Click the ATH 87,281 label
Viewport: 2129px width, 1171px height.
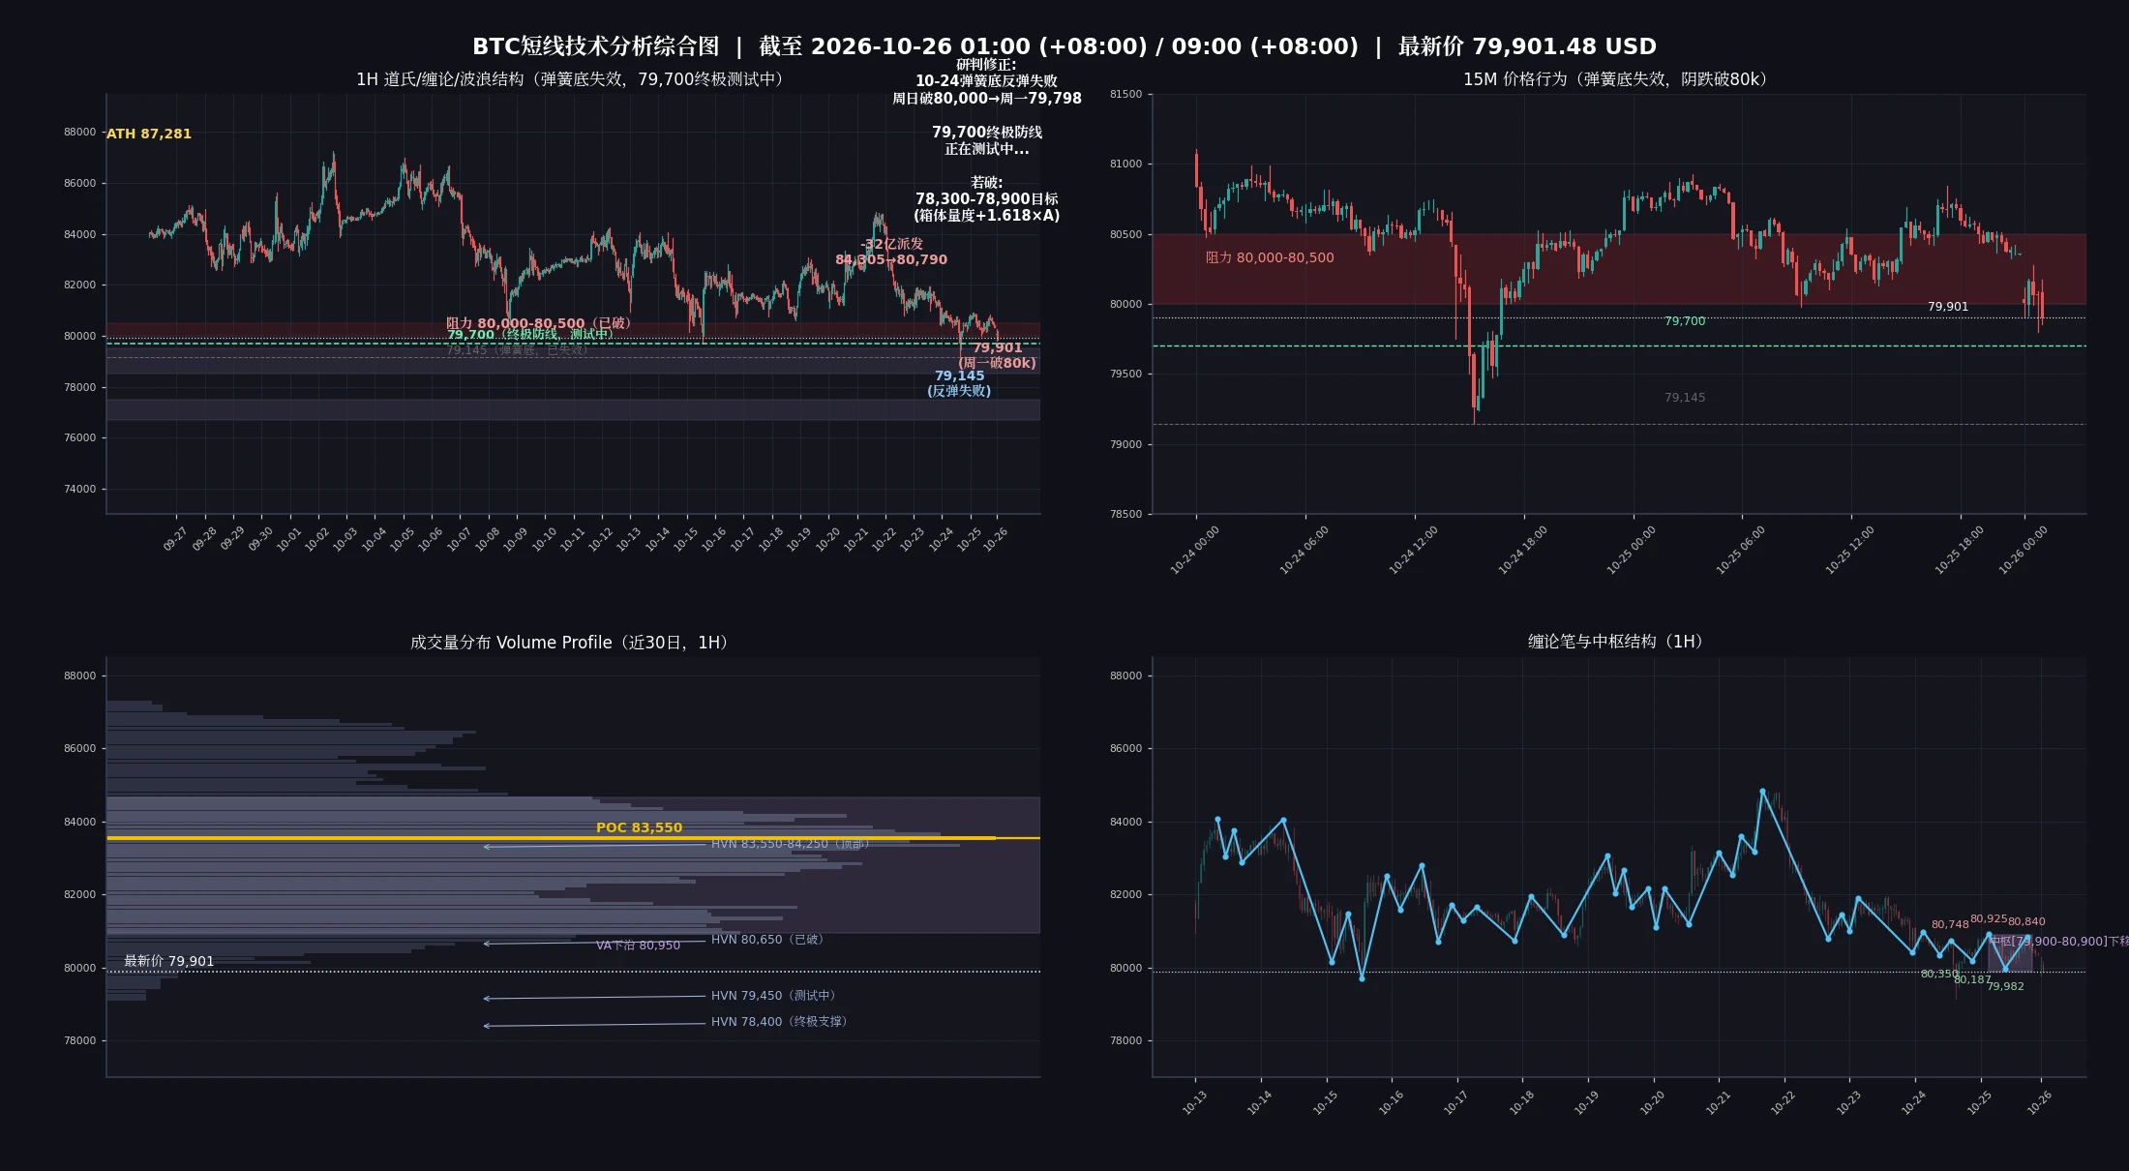tap(149, 134)
